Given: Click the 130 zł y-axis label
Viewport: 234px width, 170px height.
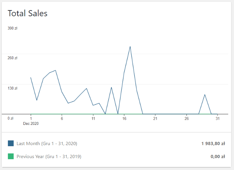Looking at the screenshot, I should point(13,88).
